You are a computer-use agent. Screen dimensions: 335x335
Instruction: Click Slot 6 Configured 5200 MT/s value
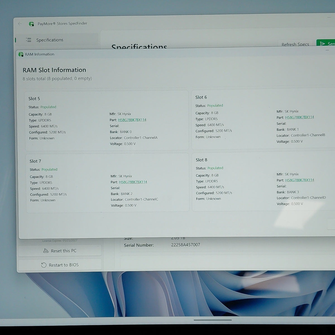[224, 131]
